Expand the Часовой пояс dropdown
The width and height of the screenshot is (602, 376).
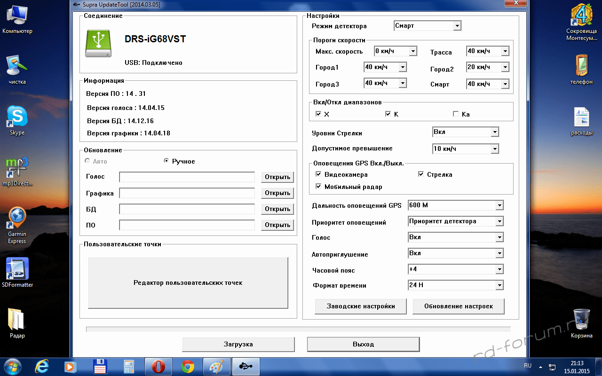[499, 269]
